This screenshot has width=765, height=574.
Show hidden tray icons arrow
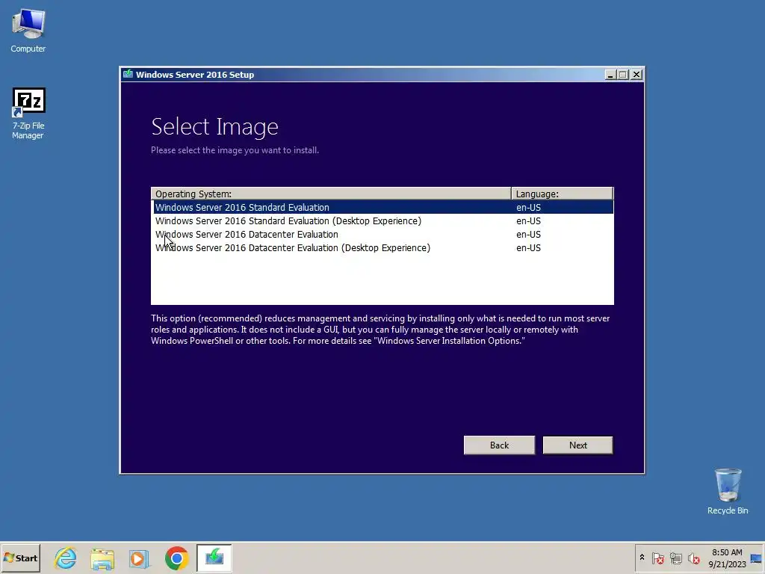click(642, 558)
